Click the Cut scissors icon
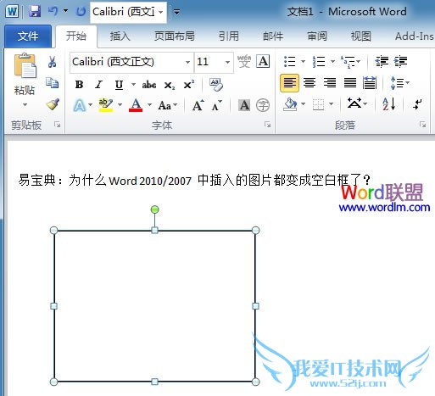Screen dimensions: 435x396 (52, 62)
